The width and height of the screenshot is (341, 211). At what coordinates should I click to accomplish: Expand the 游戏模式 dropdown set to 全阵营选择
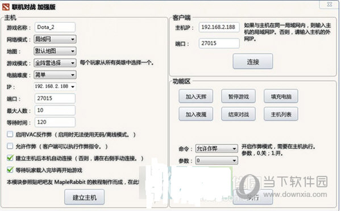[x=55, y=63]
